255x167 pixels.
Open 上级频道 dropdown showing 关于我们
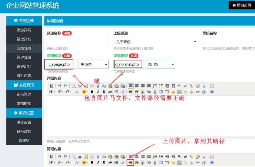pyautogui.click(x=155, y=42)
